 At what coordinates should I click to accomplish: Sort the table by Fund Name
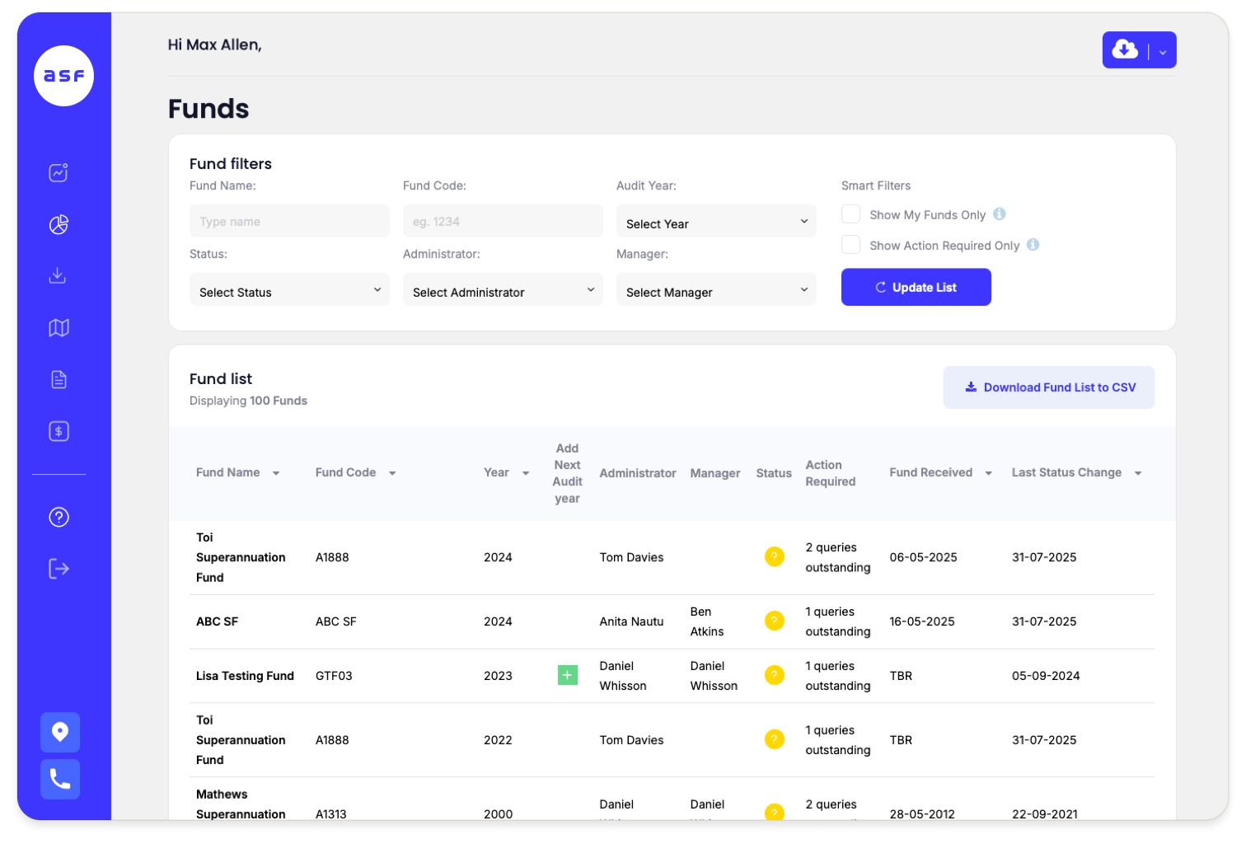click(276, 473)
